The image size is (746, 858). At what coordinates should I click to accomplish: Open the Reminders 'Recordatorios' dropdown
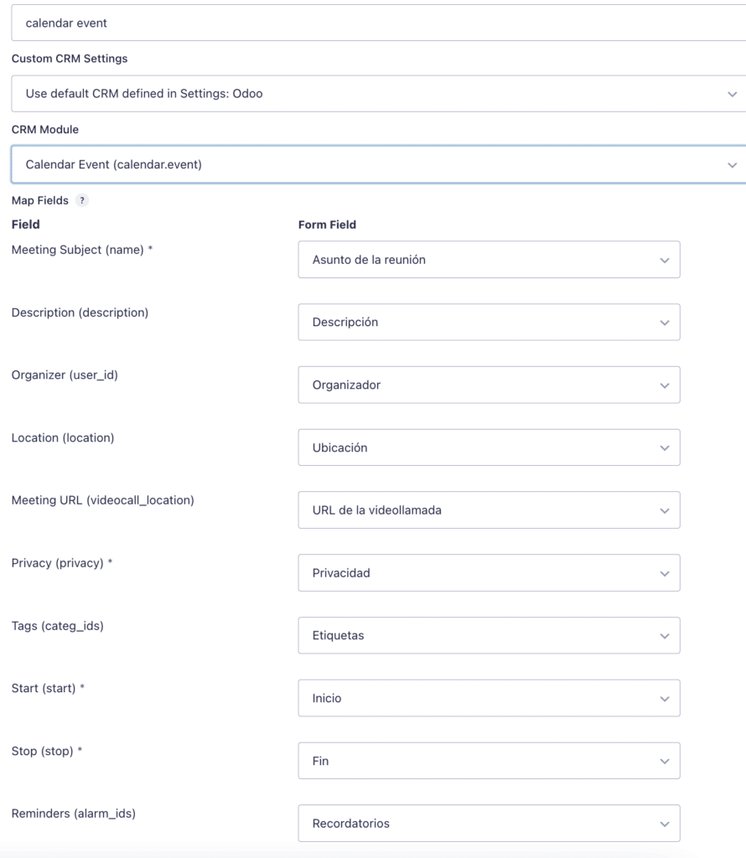[x=488, y=824]
